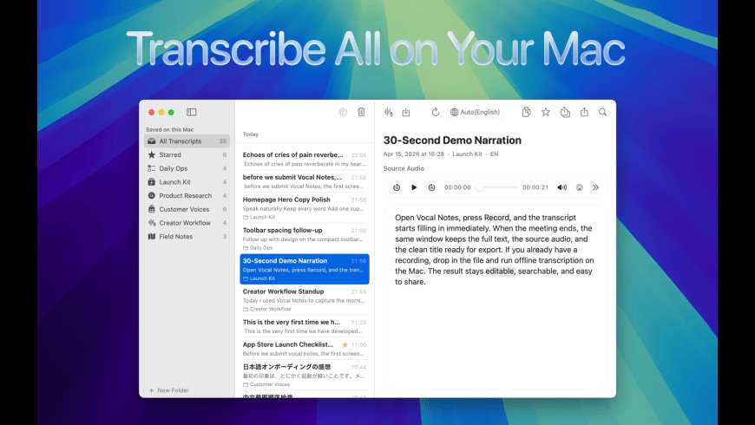Viewport: 755px width, 425px height.
Task: Click the Creator Workflow waveform icon
Action: pyautogui.click(x=152, y=223)
